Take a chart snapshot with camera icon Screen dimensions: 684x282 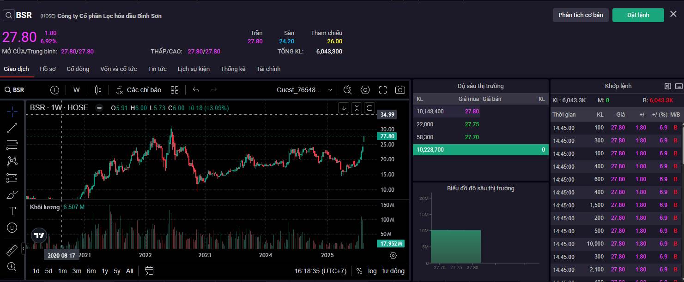(x=400, y=90)
